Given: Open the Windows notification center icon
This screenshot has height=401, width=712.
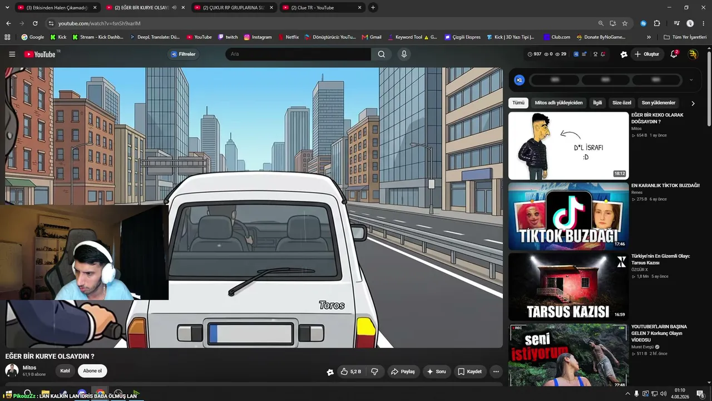Looking at the screenshot, I should click(x=701, y=394).
